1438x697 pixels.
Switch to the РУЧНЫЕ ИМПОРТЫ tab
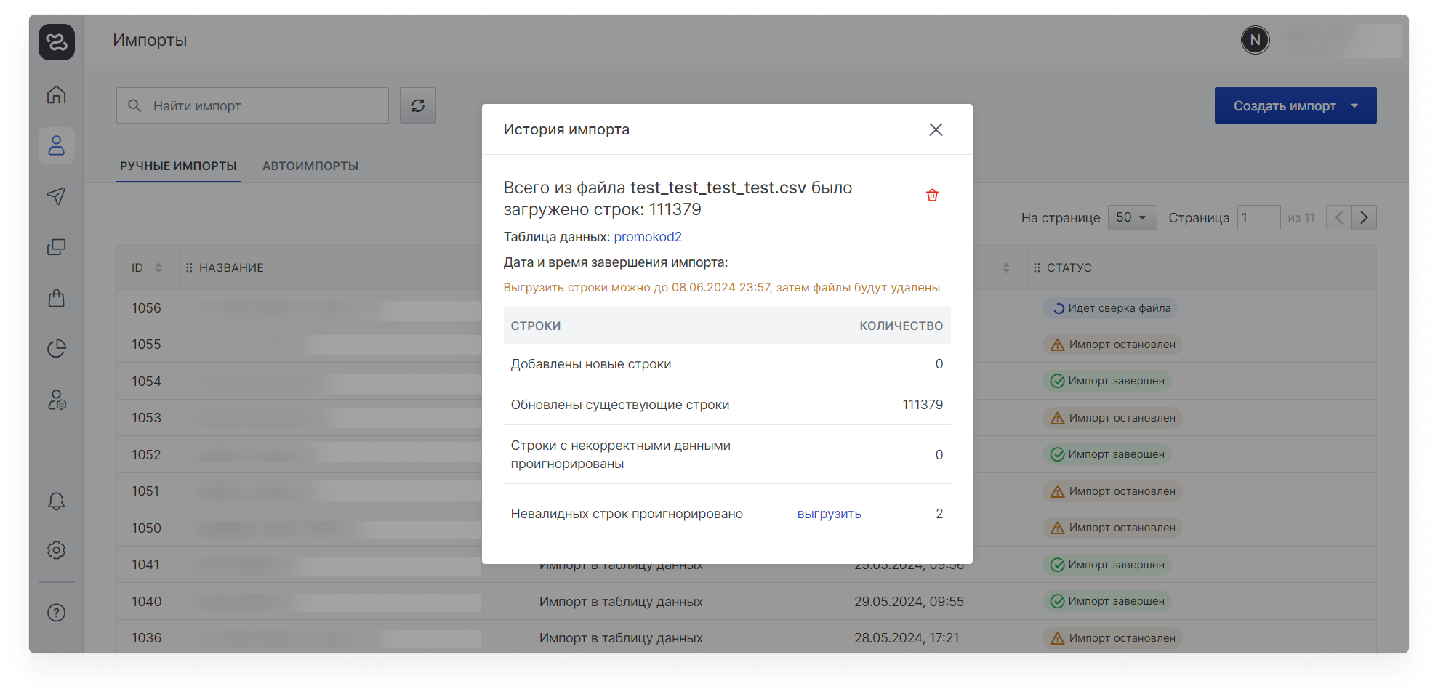(178, 166)
